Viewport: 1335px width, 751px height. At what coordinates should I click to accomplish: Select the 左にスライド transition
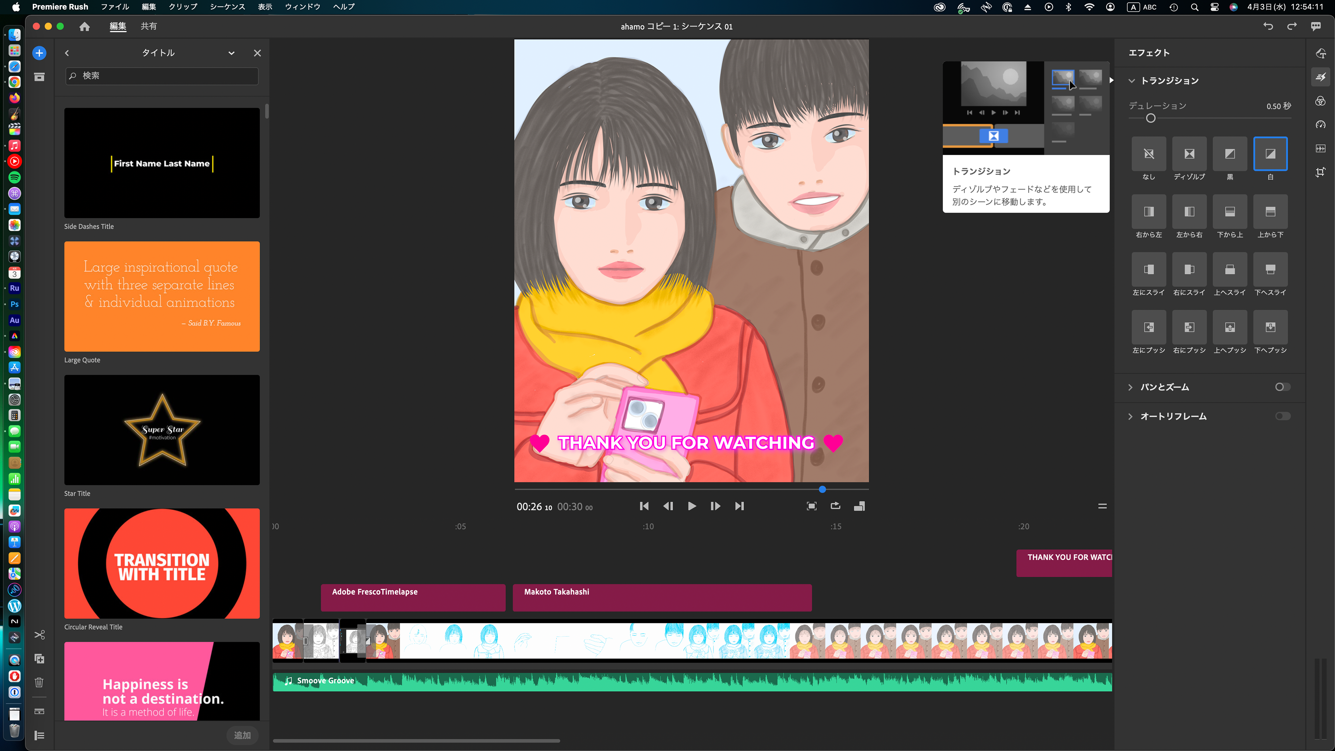1149,269
